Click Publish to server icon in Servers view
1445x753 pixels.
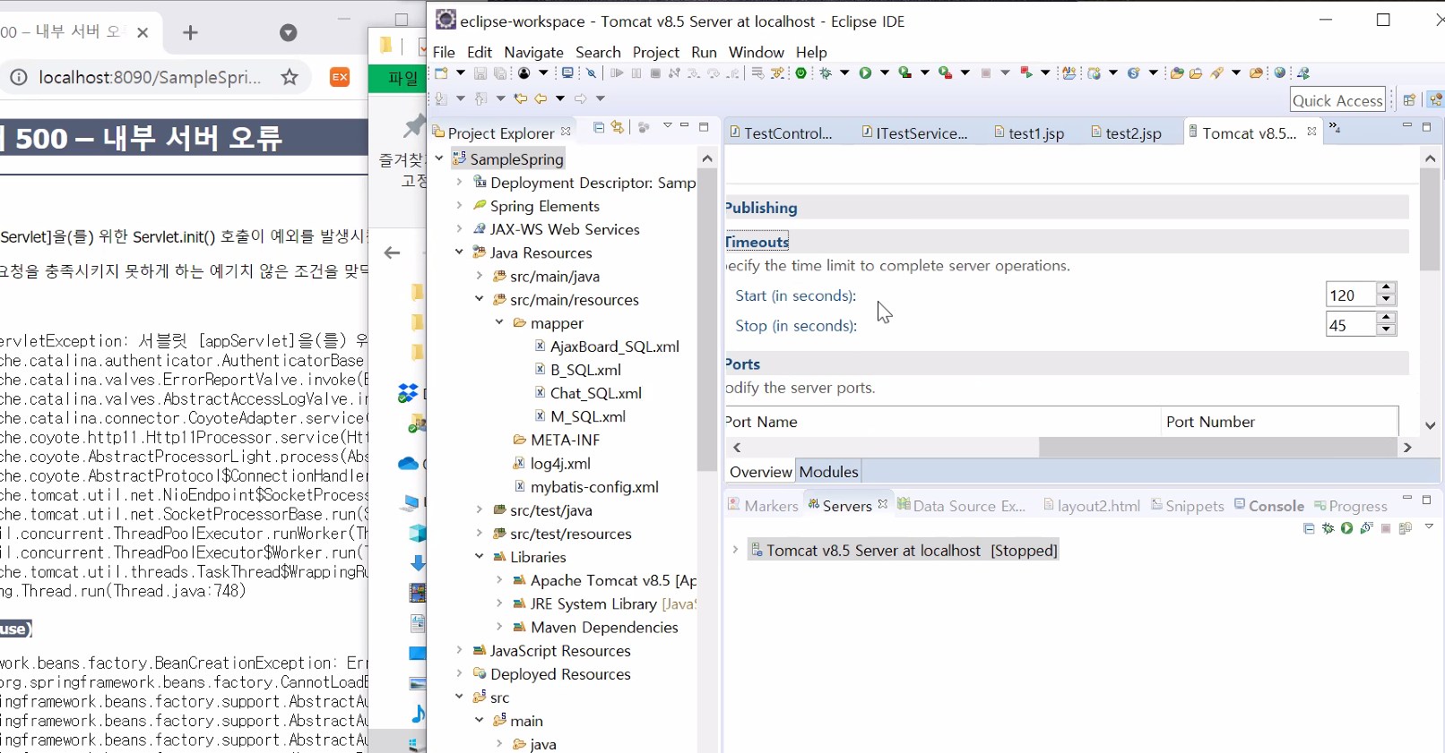coord(1405,528)
